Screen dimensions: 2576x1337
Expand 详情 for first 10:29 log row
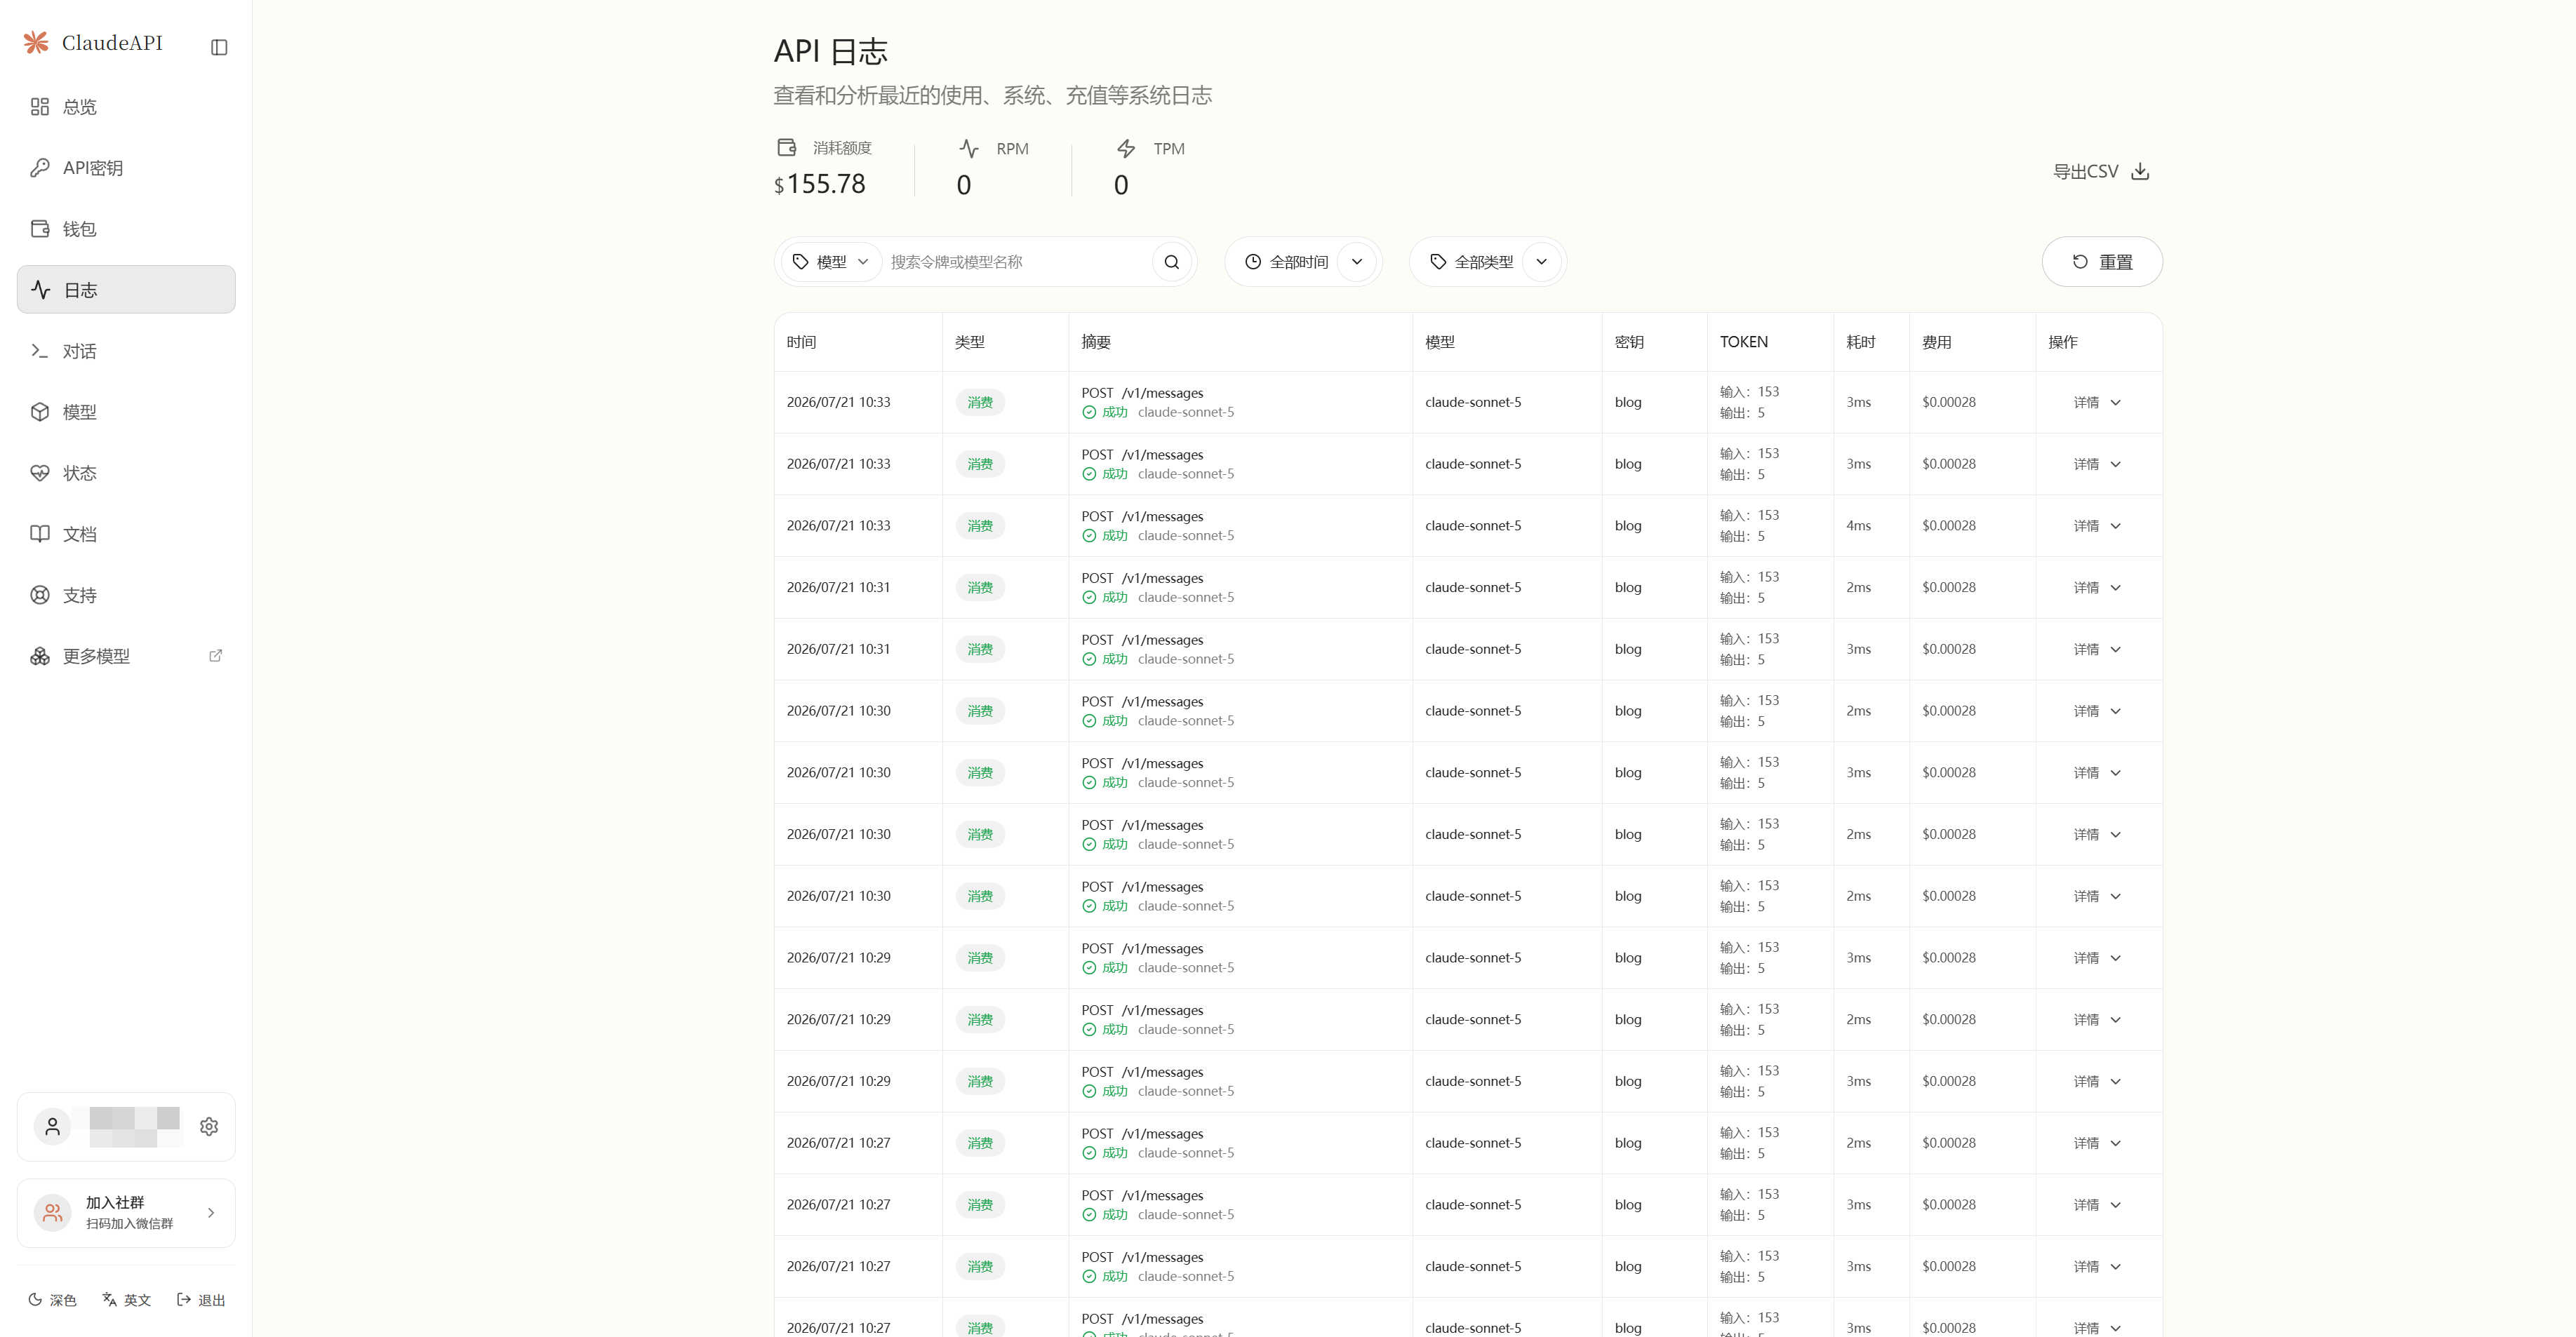[2097, 958]
